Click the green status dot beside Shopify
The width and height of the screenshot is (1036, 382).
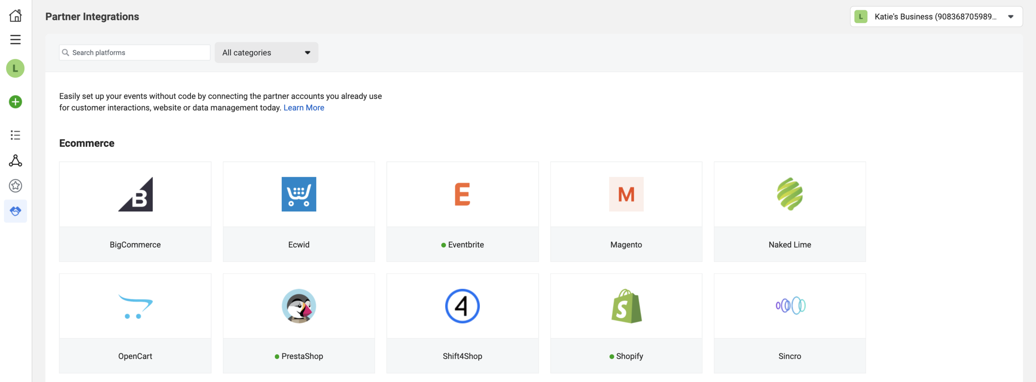point(612,357)
